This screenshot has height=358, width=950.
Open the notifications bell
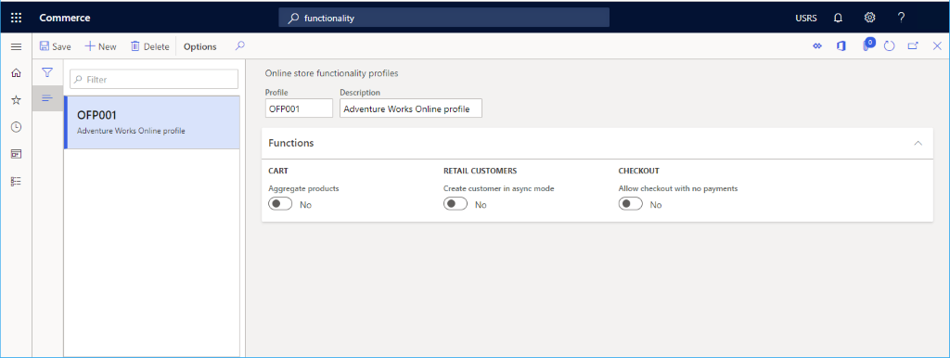[x=838, y=18]
